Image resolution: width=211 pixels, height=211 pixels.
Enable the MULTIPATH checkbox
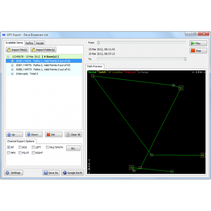(x=47, y=147)
